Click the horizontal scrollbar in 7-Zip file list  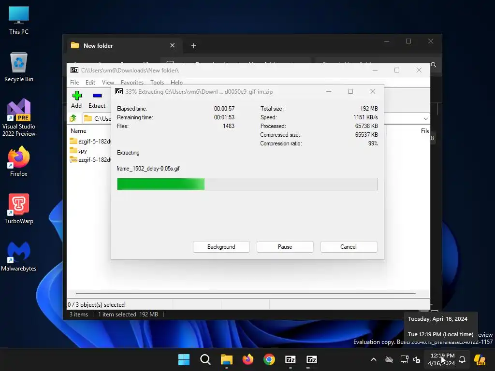246,293
